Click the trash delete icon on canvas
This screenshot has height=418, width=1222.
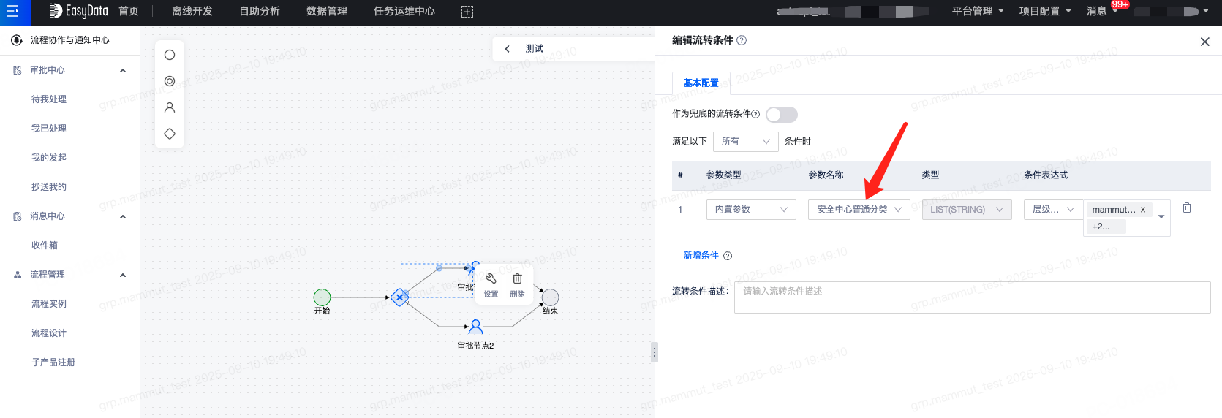click(517, 279)
